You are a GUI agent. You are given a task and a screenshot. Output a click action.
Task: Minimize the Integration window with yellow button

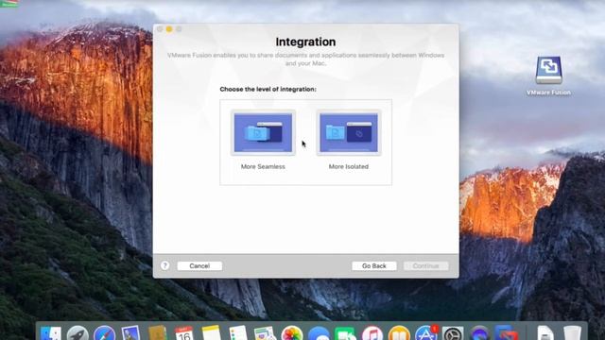click(x=169, y=29)
